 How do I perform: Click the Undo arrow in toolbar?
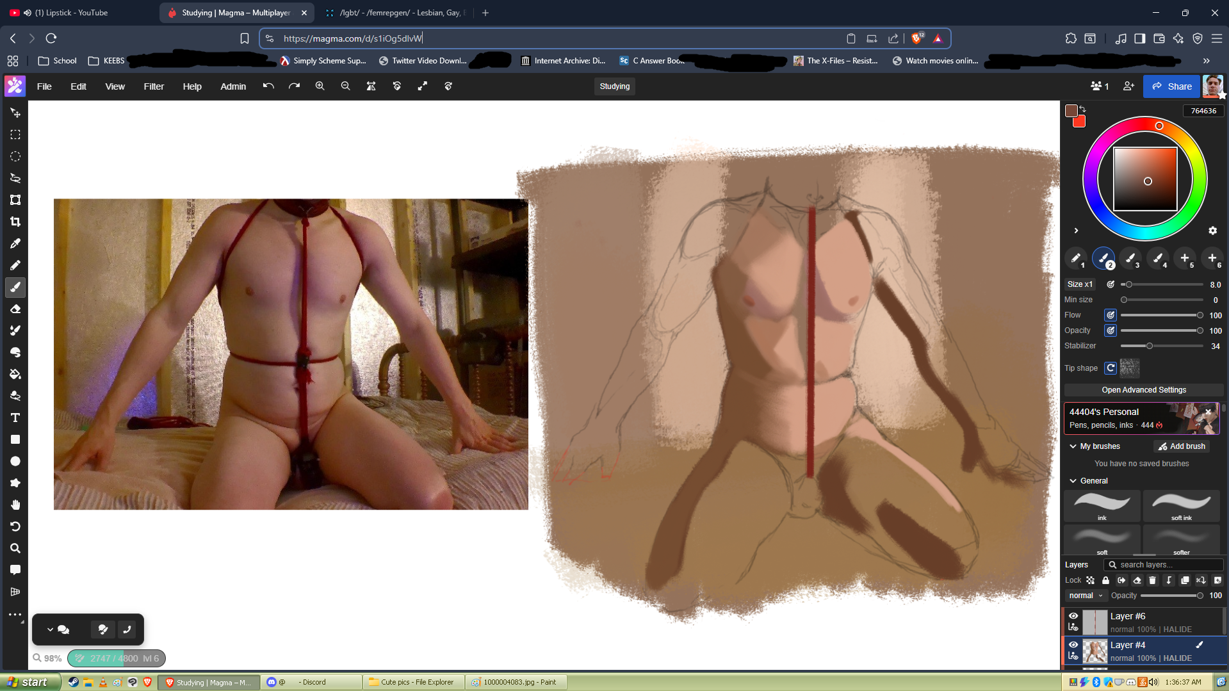[x=268, y=86]
